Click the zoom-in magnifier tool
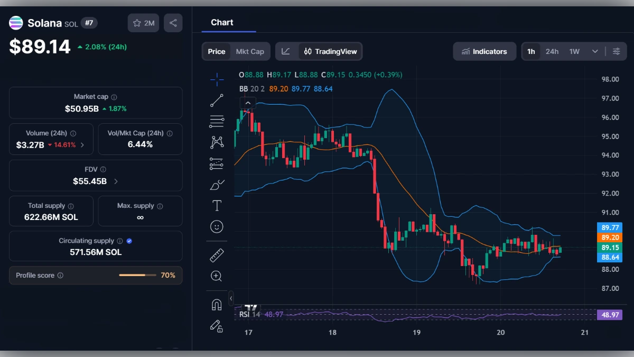This screenshot has width=634, height=357. [217, 276]
